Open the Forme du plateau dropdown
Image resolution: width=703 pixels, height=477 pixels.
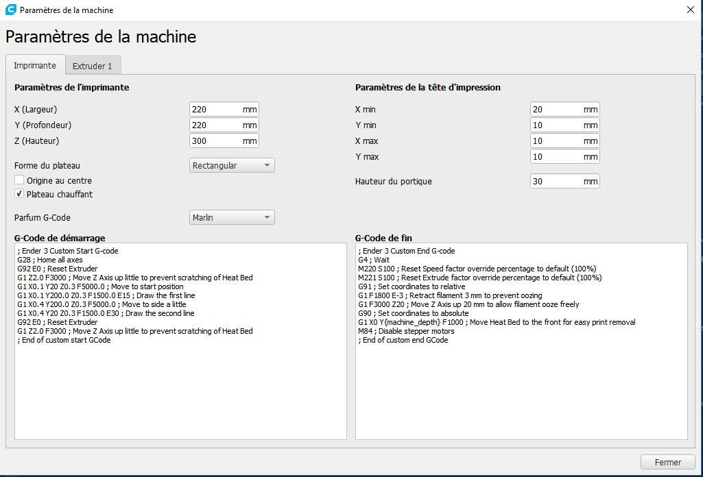[232, 165]
